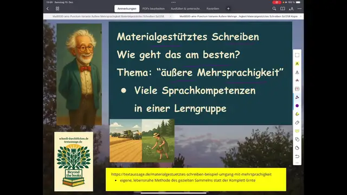
Task: Tap the line Wie geht das am besten?
Action: click(178, 55)
